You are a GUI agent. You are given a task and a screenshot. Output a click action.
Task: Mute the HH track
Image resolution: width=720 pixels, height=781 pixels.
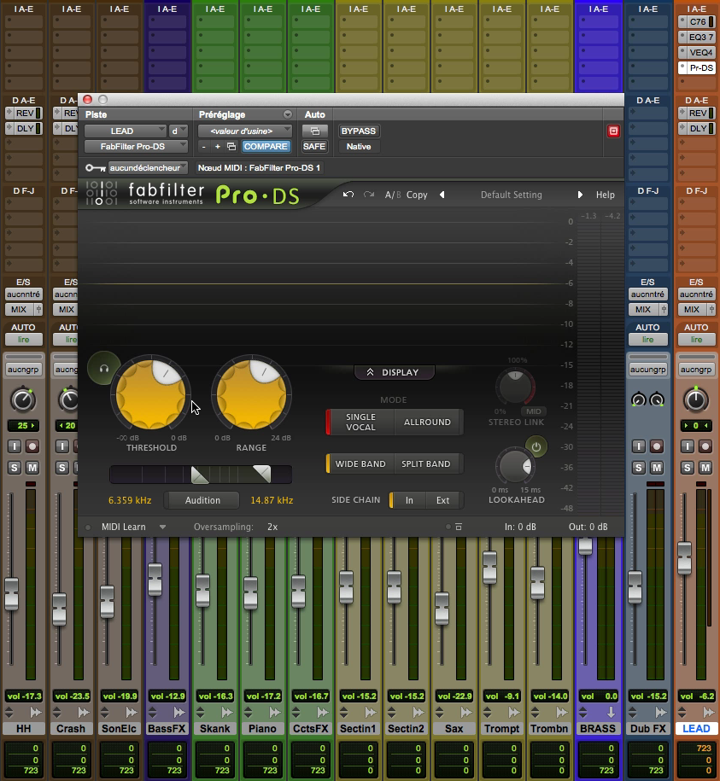32,468
